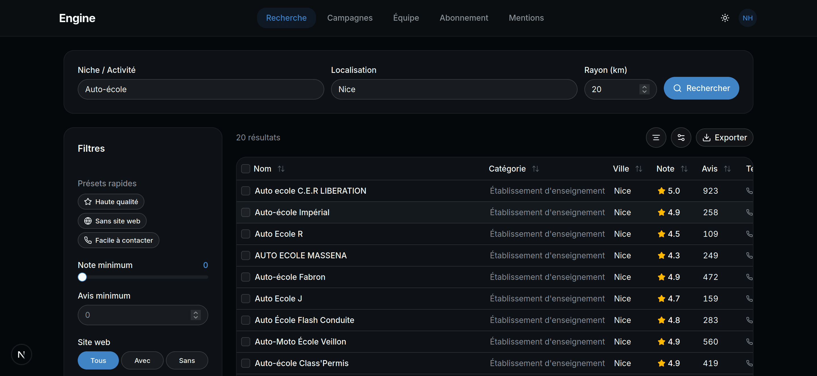
Task: Sort by Catégorie column arrows
Action: [x=535, y=169]
